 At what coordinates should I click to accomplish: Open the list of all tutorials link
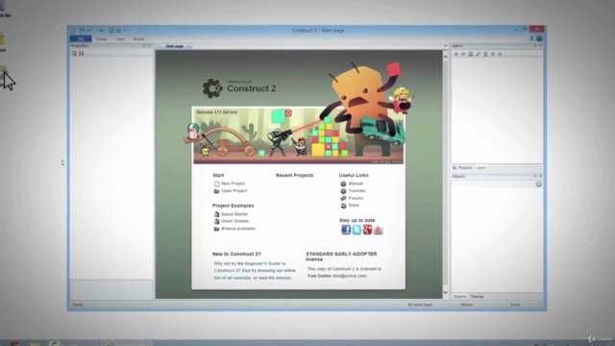pyautogui.click(x=233, y=278)
